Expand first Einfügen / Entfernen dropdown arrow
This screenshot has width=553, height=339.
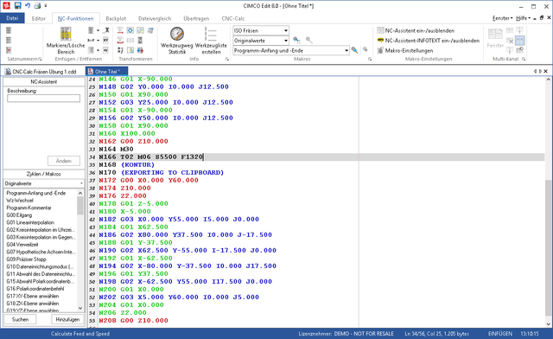tap(98, 30)
